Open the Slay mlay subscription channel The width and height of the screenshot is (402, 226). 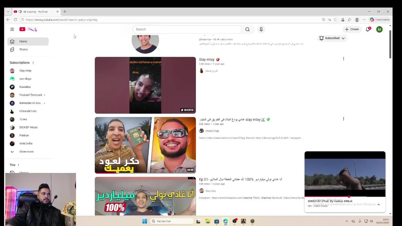[28, 71]
